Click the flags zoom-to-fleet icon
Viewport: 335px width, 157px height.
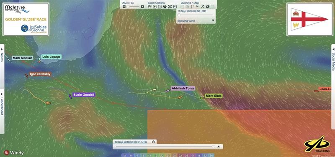click(x=149, y=7)
